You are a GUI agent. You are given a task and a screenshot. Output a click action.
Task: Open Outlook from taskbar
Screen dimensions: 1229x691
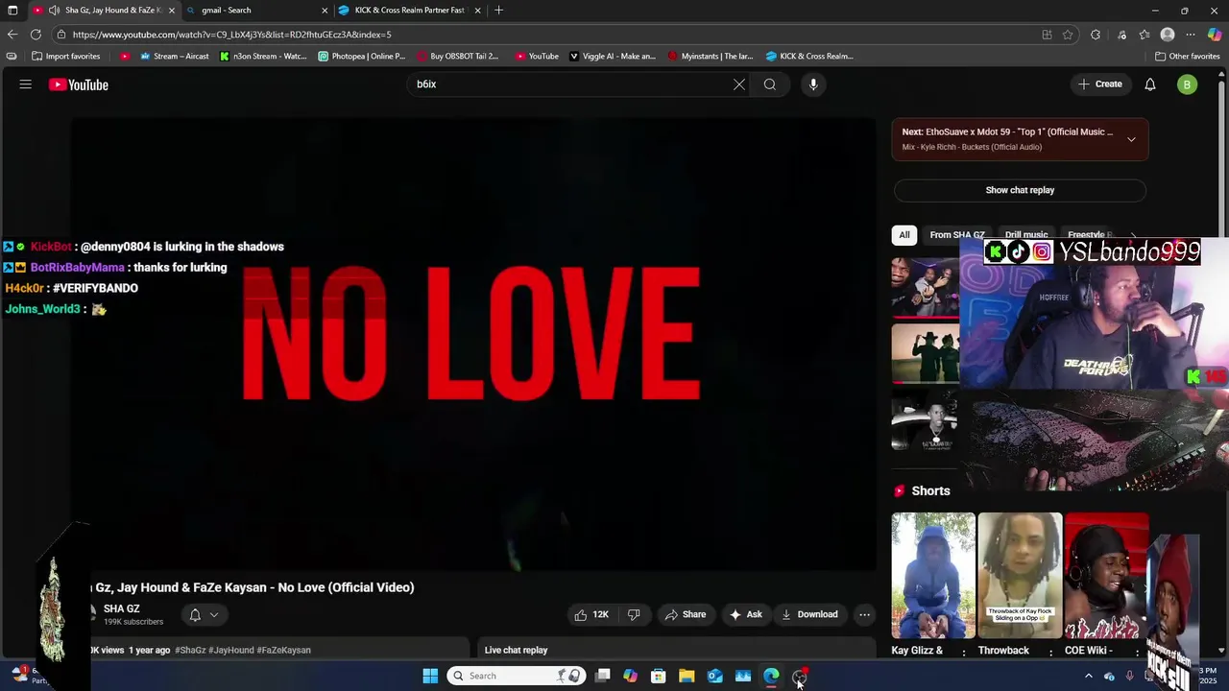coord(715,676)
